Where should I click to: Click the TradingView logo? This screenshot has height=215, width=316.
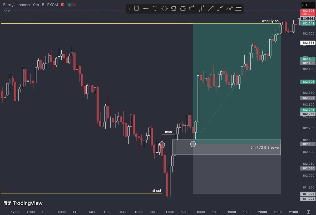pyautogui.click(x=23, y=203)
